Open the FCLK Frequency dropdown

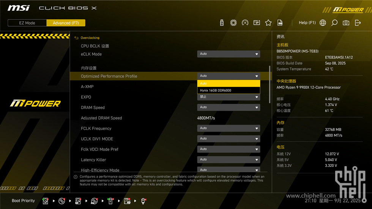pyautogui.click(x=229, y=128)
